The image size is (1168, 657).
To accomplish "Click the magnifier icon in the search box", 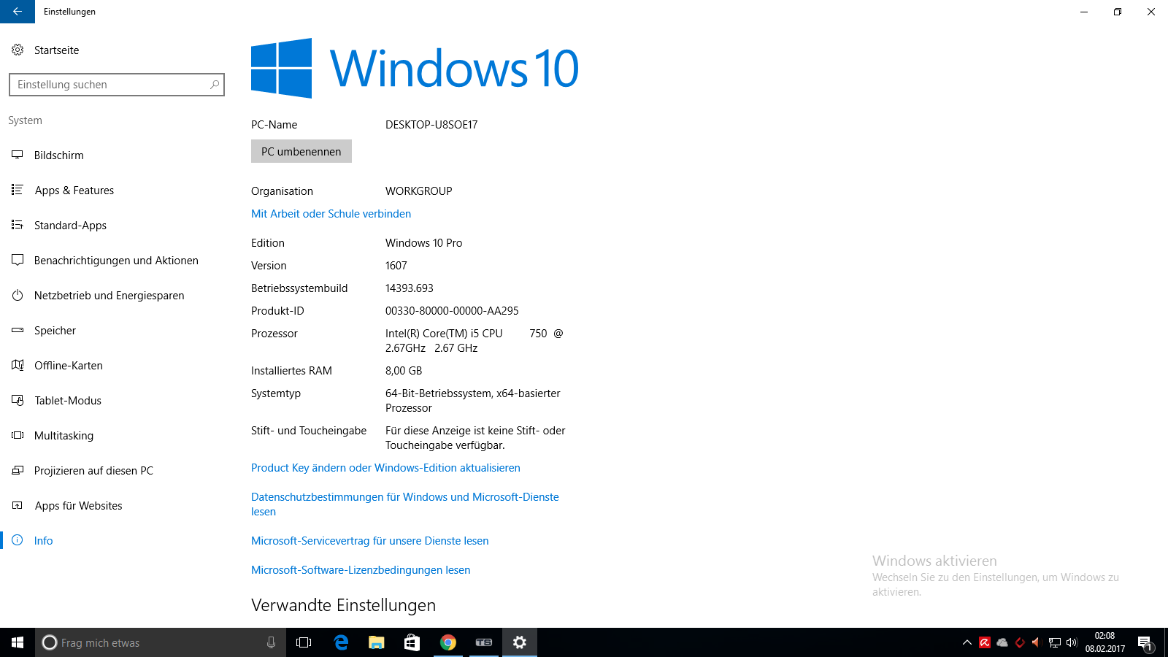I will click(215, 85).
